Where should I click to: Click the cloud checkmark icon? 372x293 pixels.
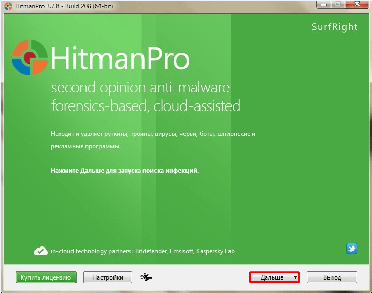pos(40,251)
